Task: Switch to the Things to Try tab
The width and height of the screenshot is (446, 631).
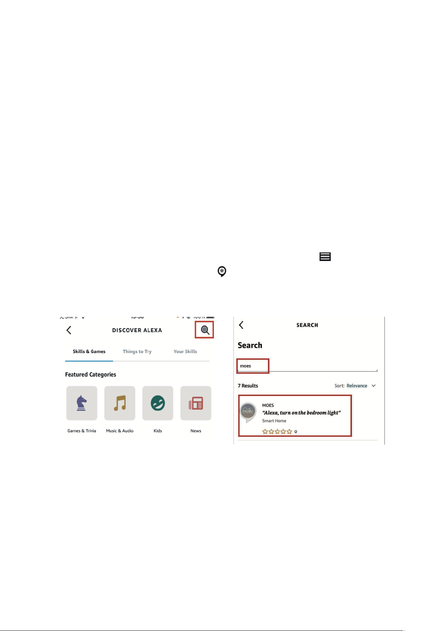Action: 137,351
